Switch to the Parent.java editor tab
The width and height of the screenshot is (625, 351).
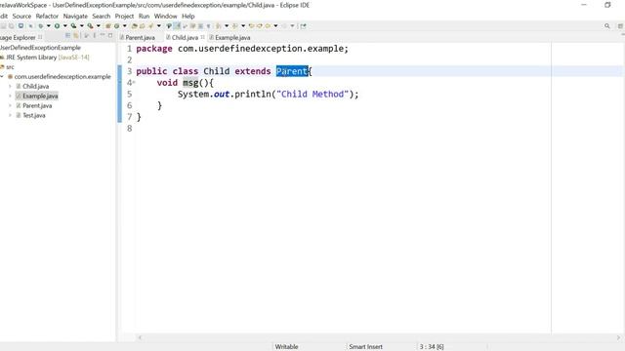coord(138,37)
